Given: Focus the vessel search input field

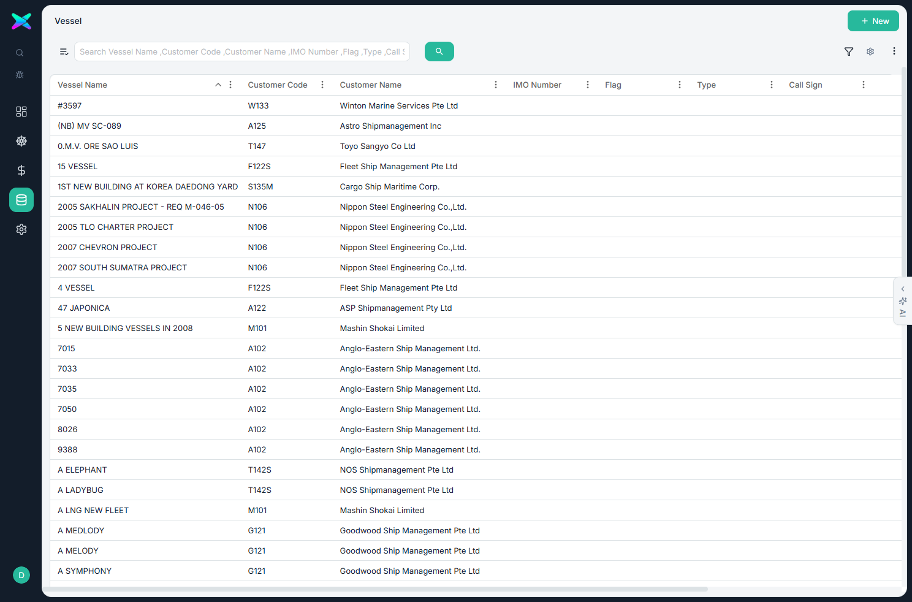Looking at the screenshot, I should [x=242, y=51].
